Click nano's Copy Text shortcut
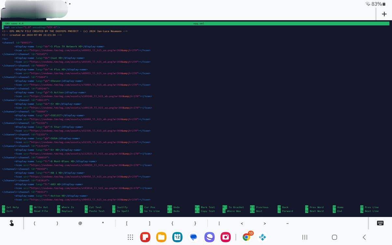The width and height of the screenshot is (392, 245). pyautogui.click(x=205, y=211)
